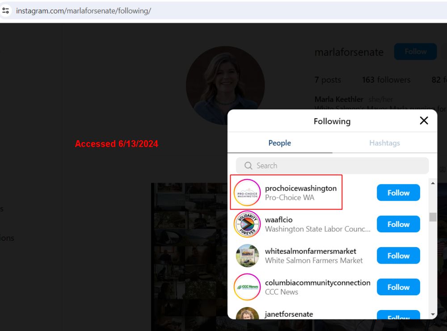Open Marla Keethler's profile photo
The width and height of the screenshot is (447, 331).
[225, 85]
